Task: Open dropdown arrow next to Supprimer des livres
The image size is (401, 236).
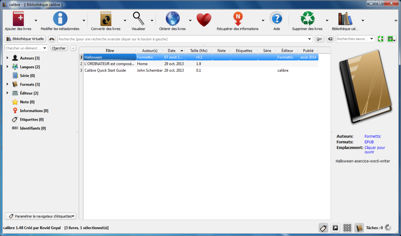Action: [327, 20]
